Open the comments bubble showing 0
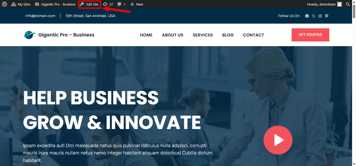The height and width of the screenshot is (166, 356). pos(121,4)
